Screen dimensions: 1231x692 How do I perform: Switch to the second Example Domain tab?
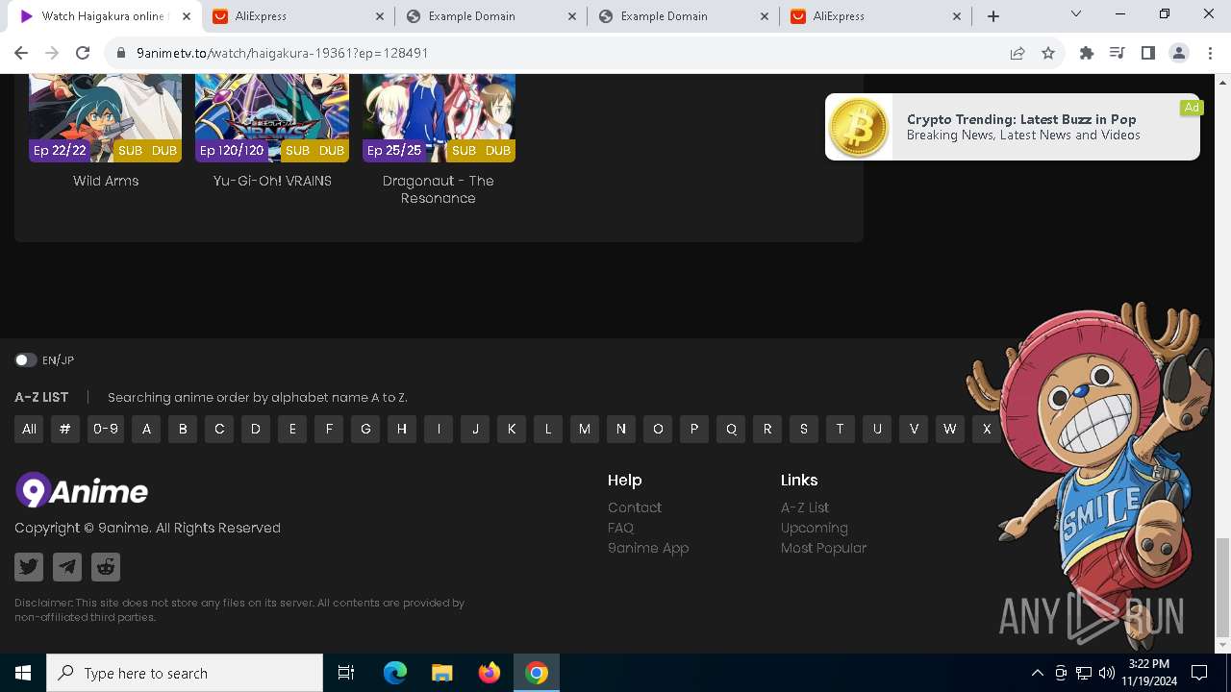click(x=683, y=16)
